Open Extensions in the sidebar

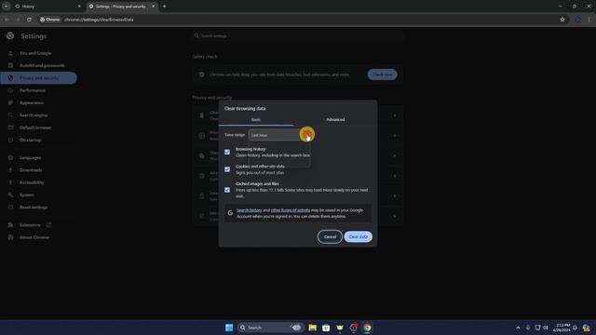30,225
